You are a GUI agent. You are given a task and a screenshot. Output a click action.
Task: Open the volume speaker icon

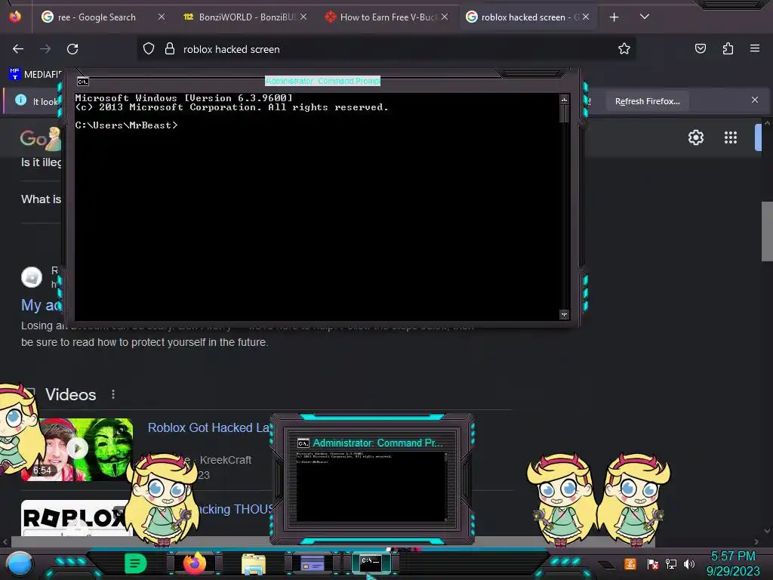pos(688,563)
